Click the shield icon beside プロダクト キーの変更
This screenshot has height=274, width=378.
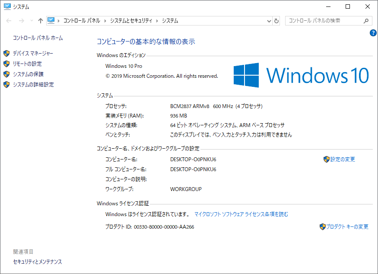click(x=323, y=226)
